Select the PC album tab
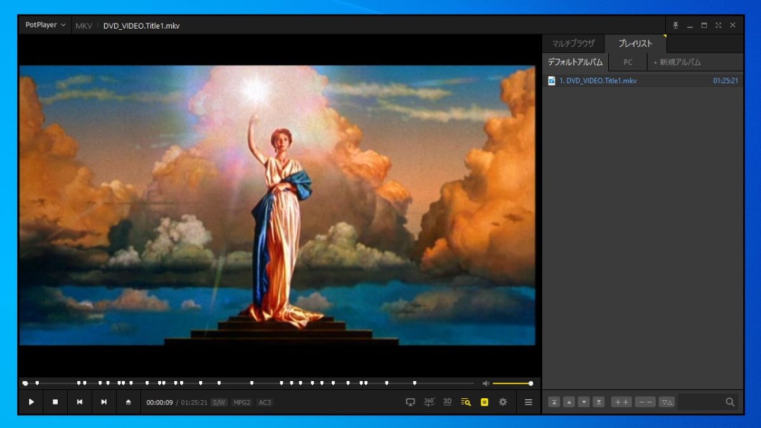This screenshot has height=428, width=761. point(628,62)
